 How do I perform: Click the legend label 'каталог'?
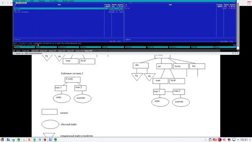point(64,113)
